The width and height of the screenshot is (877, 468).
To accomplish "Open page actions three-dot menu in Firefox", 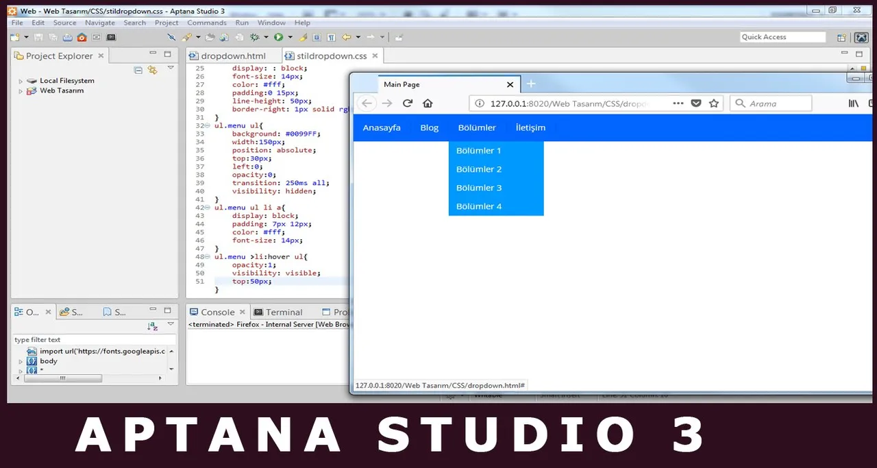I will tap(678, 103).
